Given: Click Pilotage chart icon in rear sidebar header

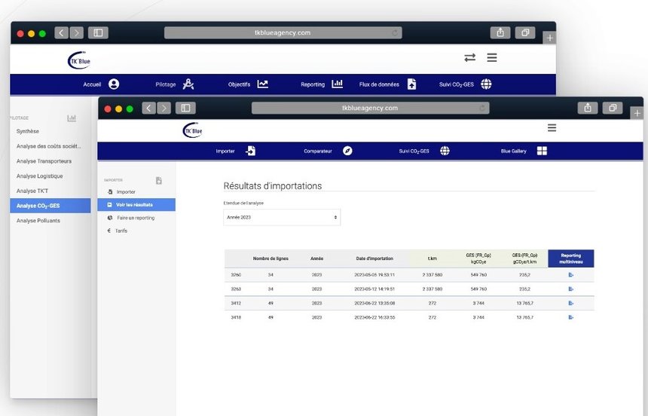Looking at the screenshot, I should (x=72, y=118).
